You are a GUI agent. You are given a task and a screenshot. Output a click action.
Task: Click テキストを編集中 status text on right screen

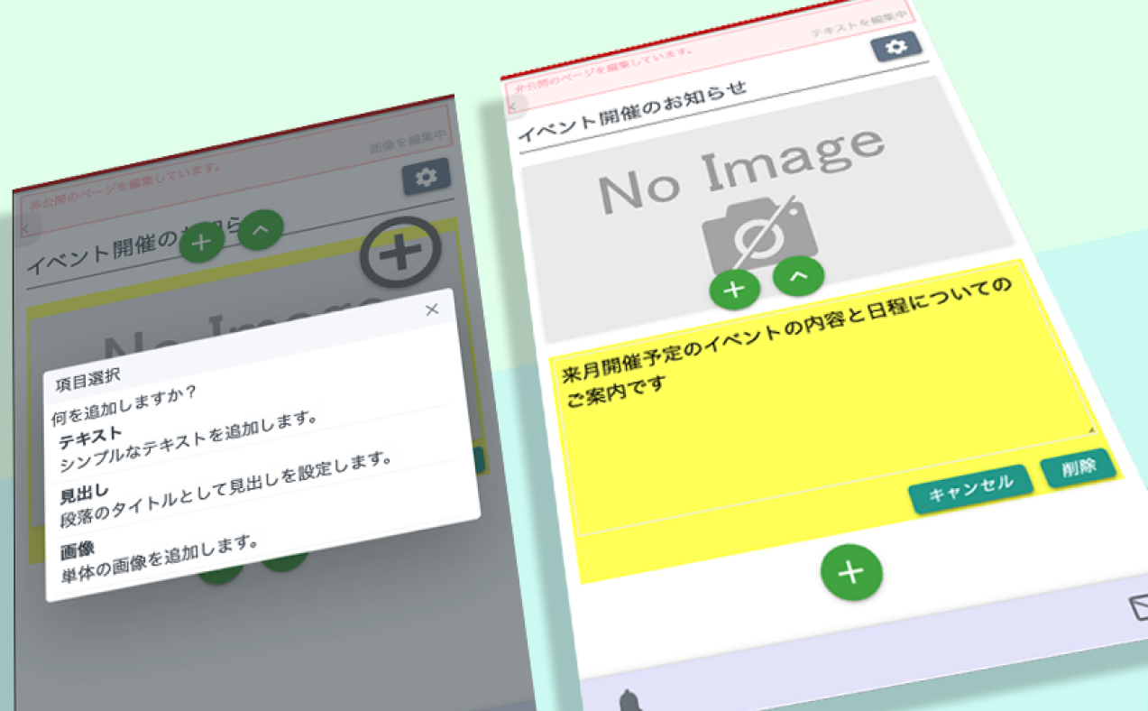point(859,23)
